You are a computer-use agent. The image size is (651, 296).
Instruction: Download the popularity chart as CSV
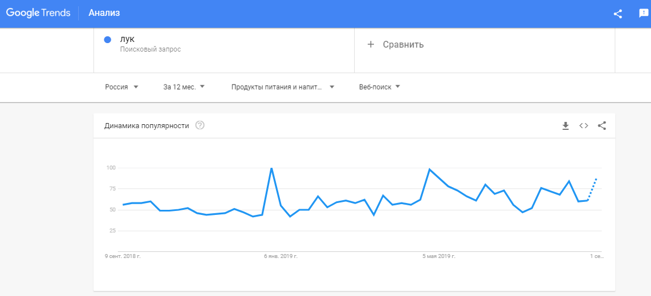click(x=565, y=126)
